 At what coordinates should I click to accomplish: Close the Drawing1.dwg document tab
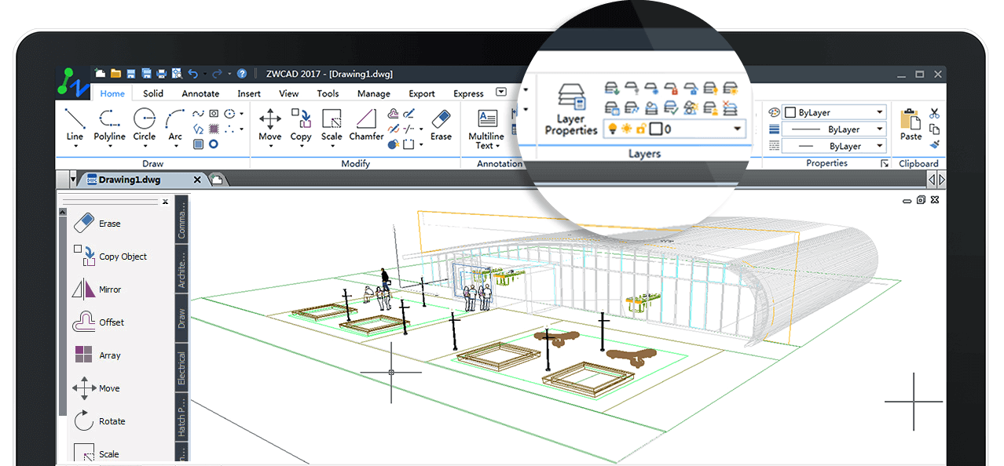coord(197,180)
